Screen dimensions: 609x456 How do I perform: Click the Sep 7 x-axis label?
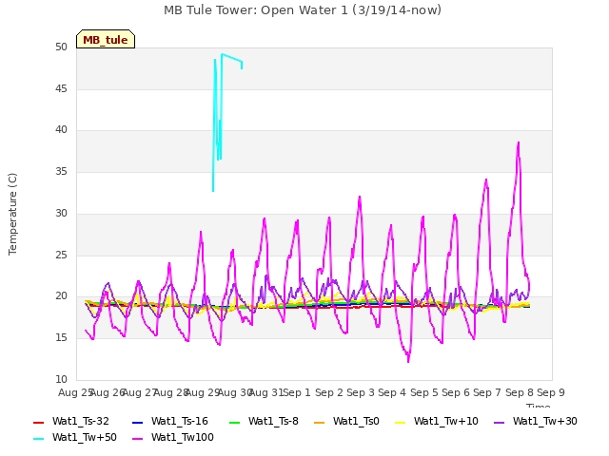coord(487,392)
